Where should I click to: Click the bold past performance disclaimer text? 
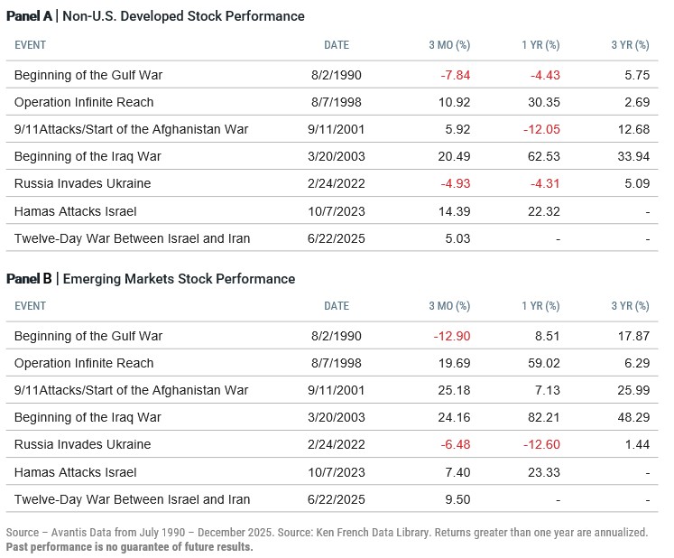point(129,547)
